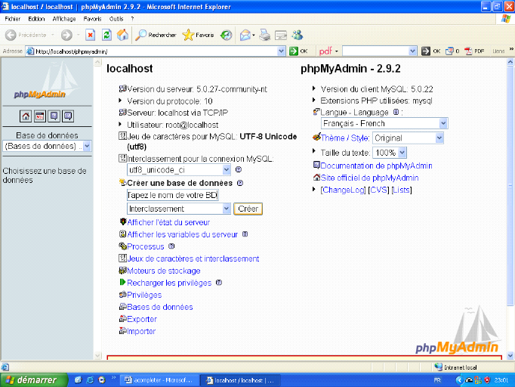The width and height of the screenshot is (515, 387).
Task: Click help icon beside Créer une base de données
Action: tap(240, 183)
